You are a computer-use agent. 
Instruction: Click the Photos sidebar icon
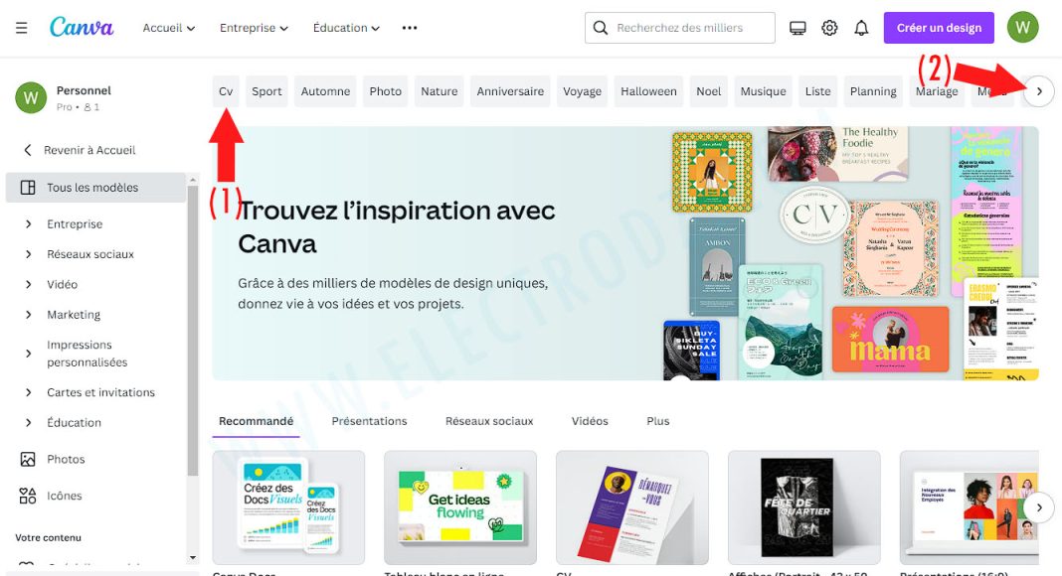tap(28, 459)
